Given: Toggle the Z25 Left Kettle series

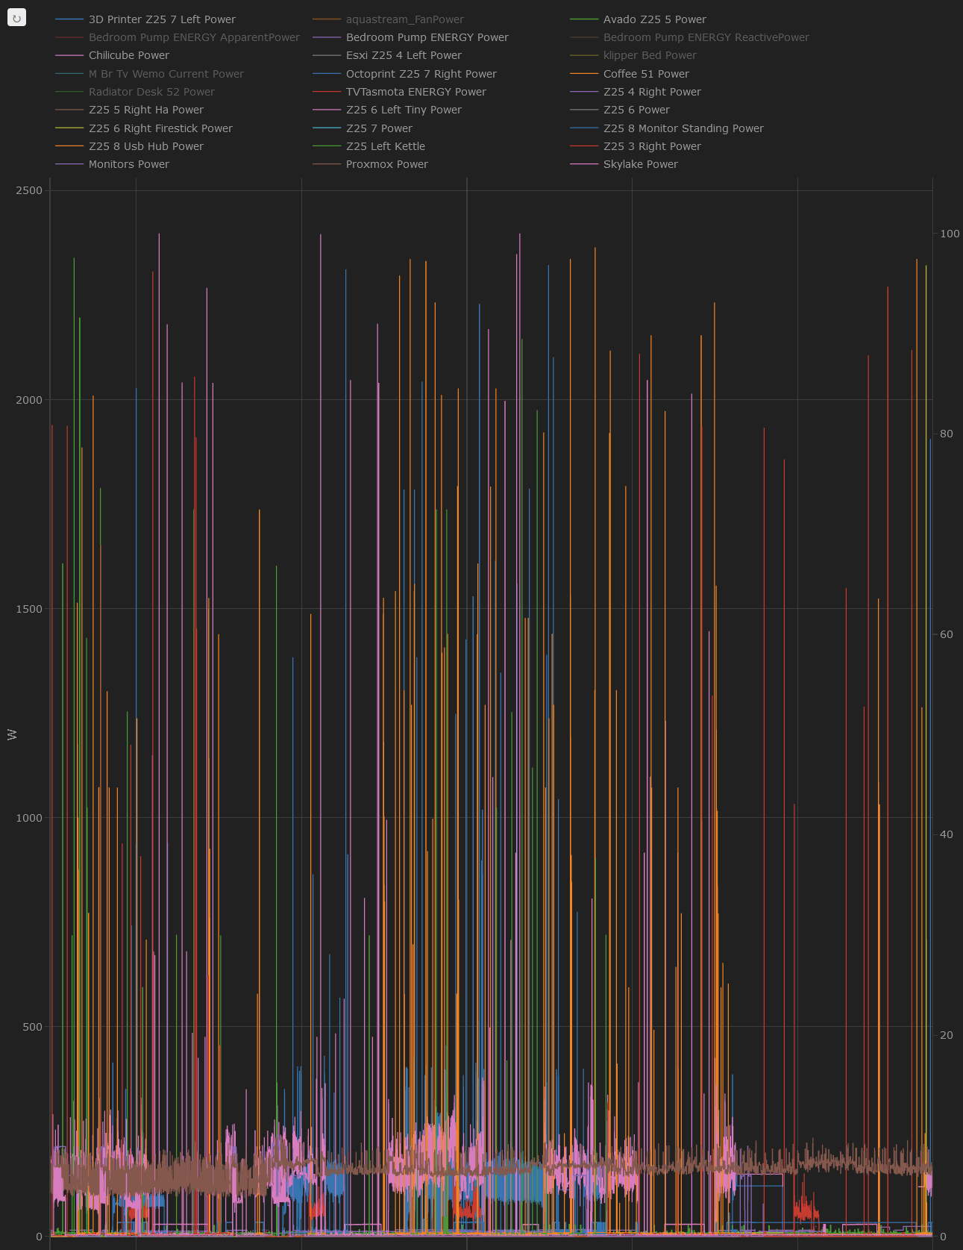Looking at the screenshot, I should click(385, 146).
